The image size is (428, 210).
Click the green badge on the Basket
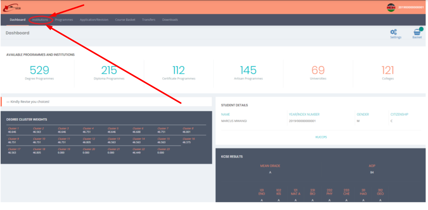[x=421, y=29]
